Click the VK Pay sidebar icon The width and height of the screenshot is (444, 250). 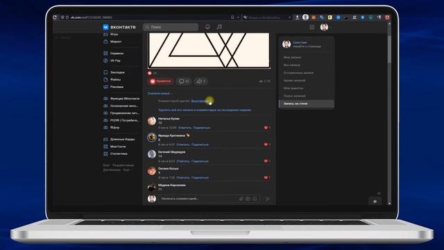click(x=105, y=60)
